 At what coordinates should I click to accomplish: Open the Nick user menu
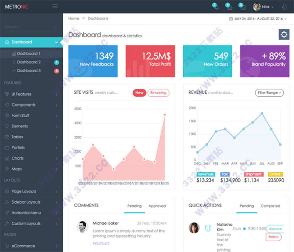[263, 7]
